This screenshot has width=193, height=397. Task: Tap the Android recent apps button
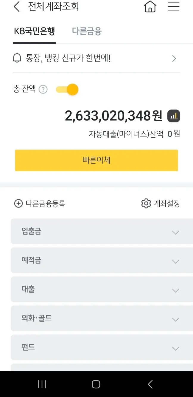point(42,384)
